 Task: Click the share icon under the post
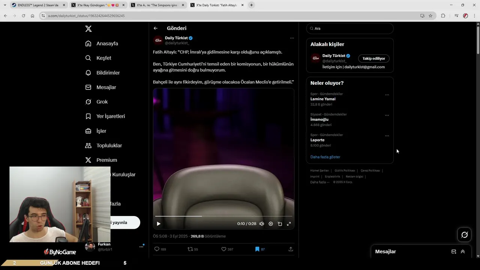(x=291, y=249)
